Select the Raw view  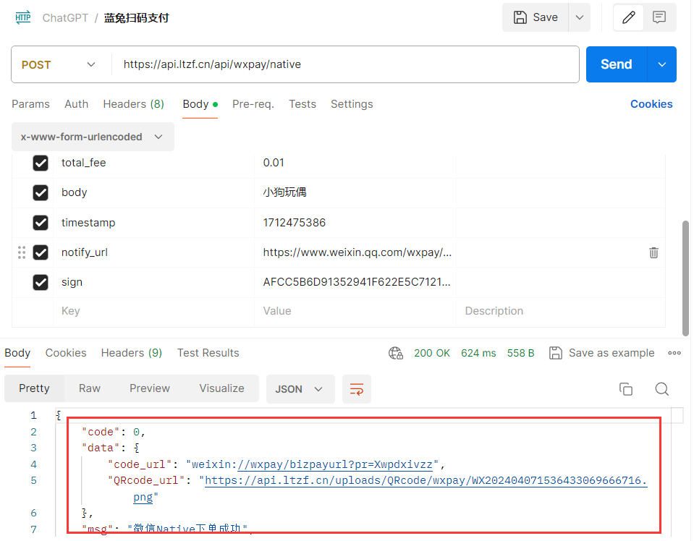[90, 388]
